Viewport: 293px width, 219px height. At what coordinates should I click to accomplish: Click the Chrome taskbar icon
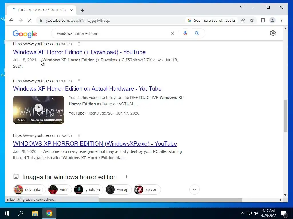tap(49, 213)
